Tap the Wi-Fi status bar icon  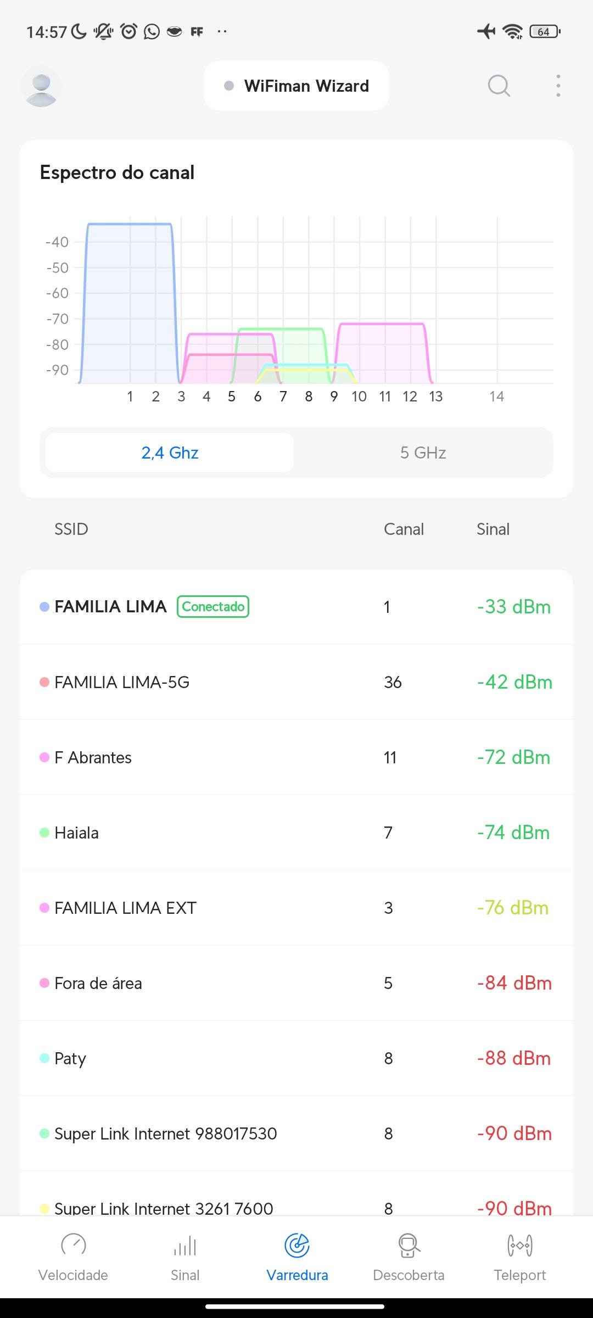click(x=513, y=31)
